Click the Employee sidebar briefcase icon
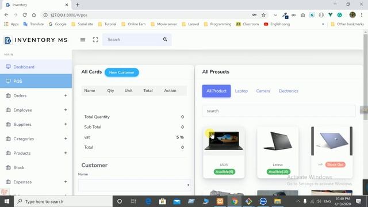The image size is (368, 207). tap(8, 110)
